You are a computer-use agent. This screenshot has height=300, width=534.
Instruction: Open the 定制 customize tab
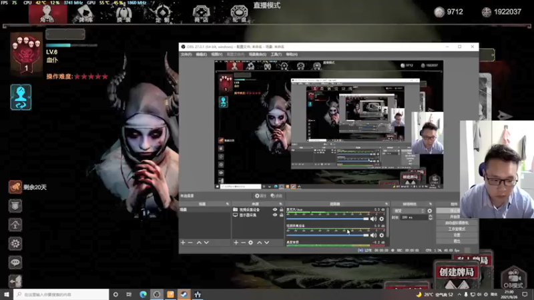pos(162,14)
